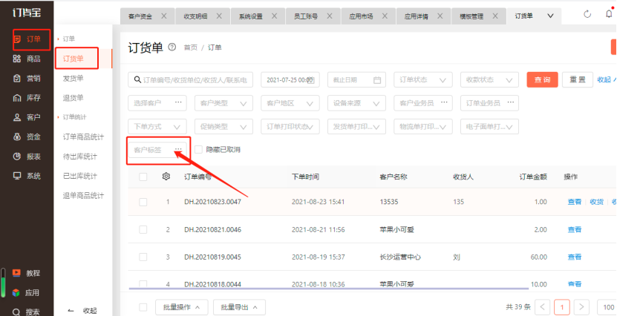Screen dimensions: 617x316
Task: Click the 重置 reset button
Action: 577,79
